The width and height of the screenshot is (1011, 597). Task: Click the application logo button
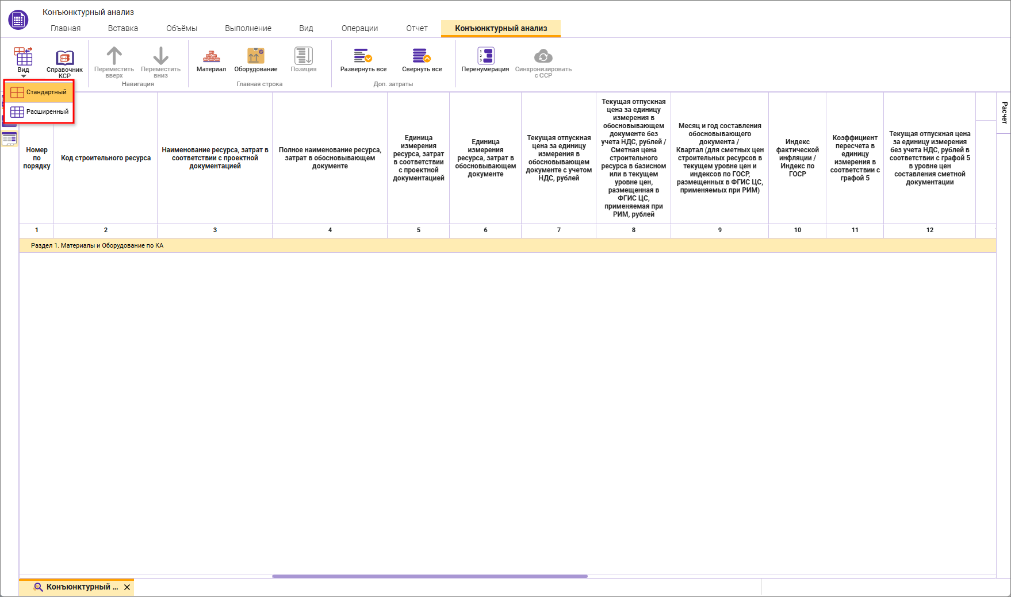tap(18, 20)
